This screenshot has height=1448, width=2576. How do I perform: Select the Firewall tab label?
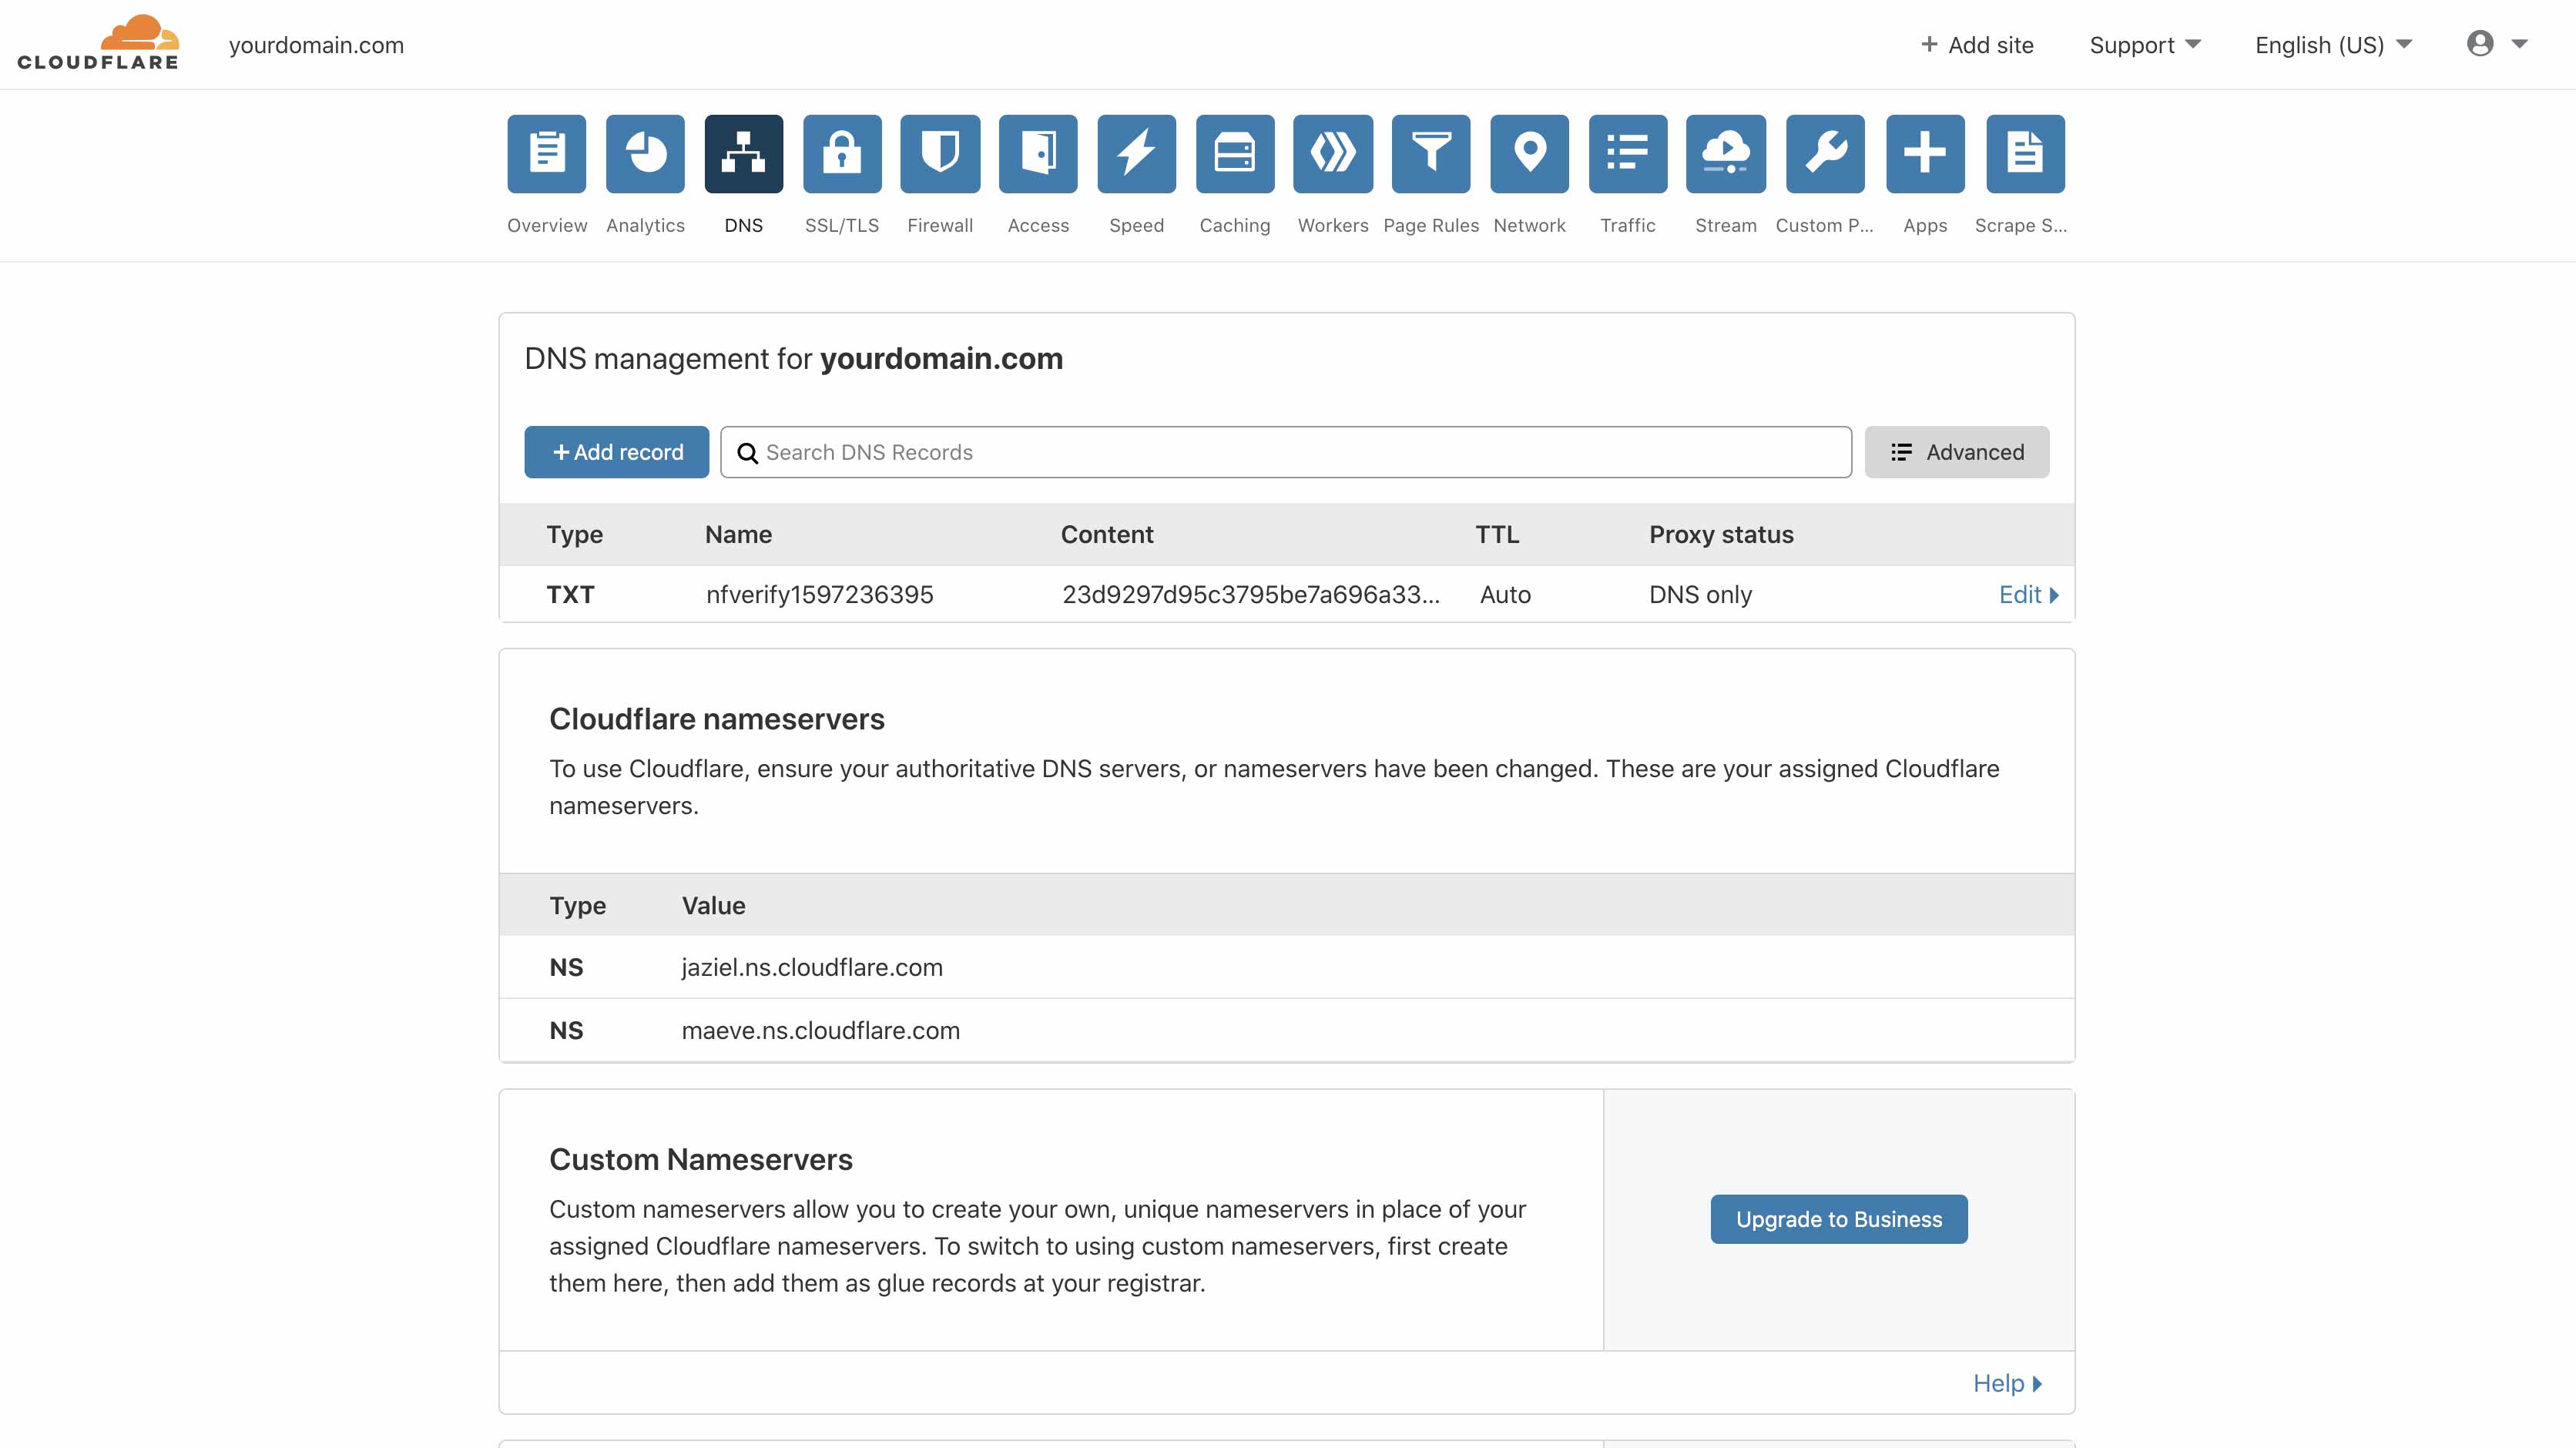(940, 226)
